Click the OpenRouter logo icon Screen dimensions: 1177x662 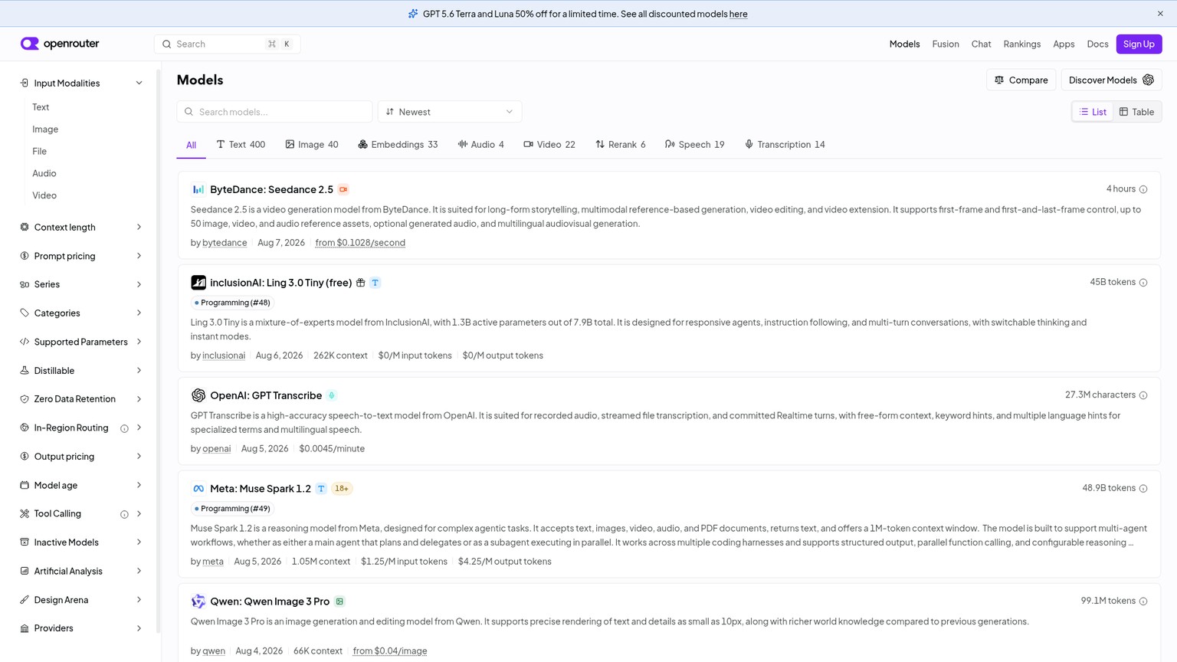pyautogui.click(x=29, y=44)
